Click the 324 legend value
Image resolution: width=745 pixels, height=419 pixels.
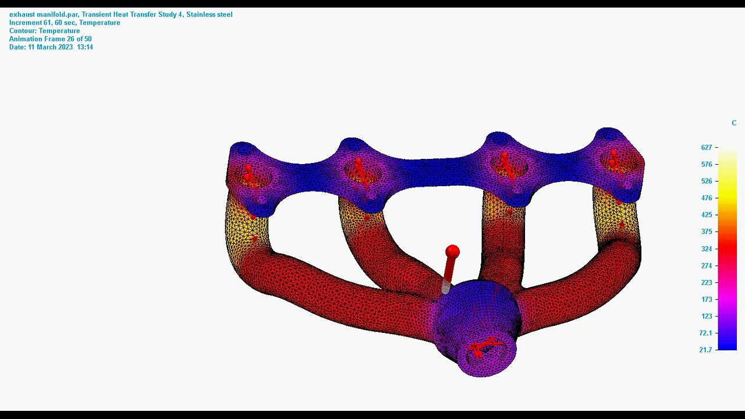tap(707, 249)
